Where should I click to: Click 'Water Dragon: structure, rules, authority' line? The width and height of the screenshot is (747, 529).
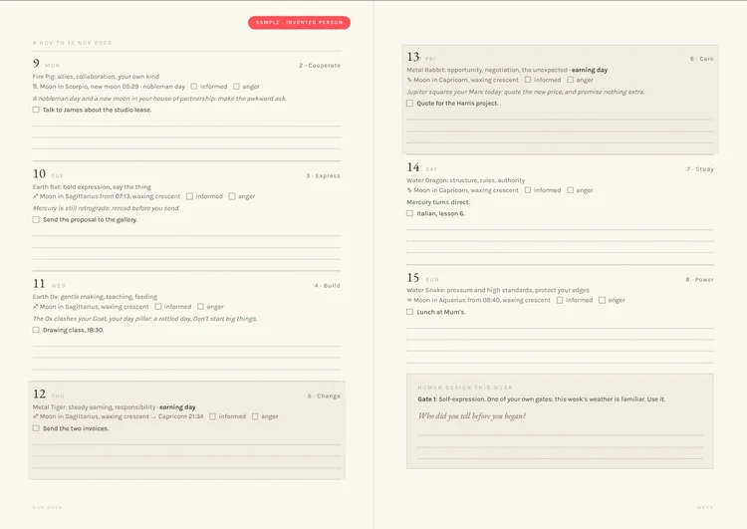point(465,180)
